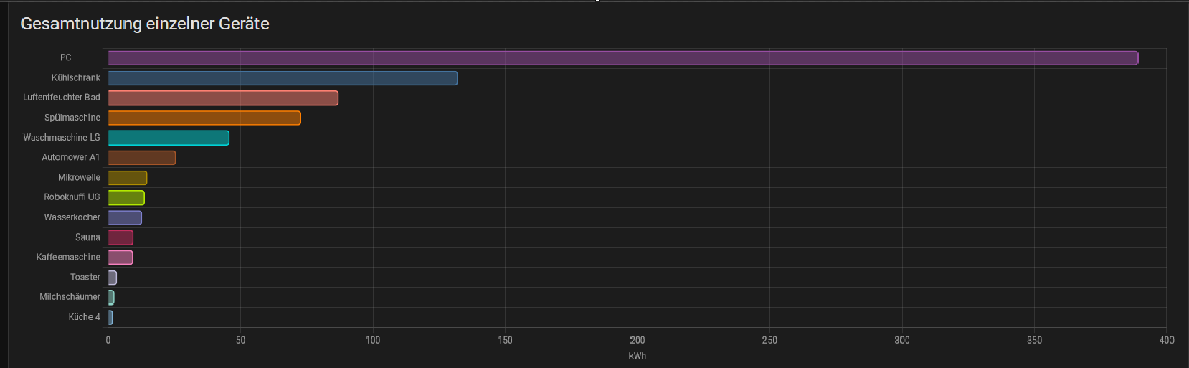The image size is (1189, 368).
Task: Click the '100' x-axis tick value
Action: 373,340
